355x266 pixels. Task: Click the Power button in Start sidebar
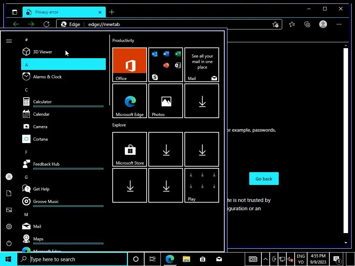click(9, 243)
